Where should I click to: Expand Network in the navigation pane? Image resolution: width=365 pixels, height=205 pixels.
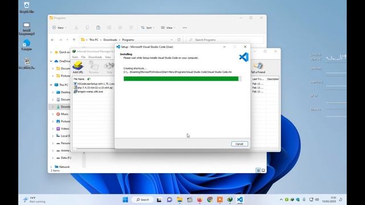tap(51, 167)
